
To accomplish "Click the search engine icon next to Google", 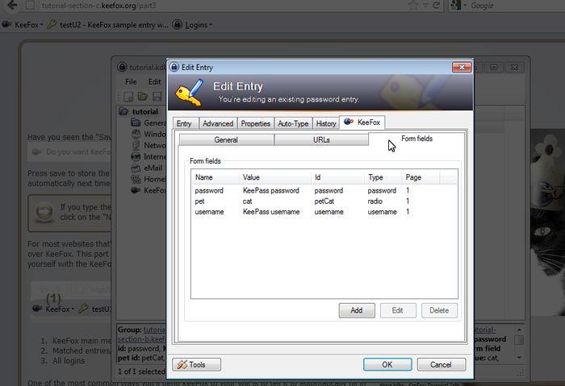I will (456, 5).
